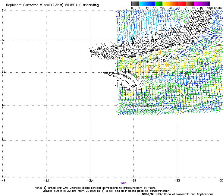Pick the orange 25-30 knots legend swatch
223x196 pixels.
174,4
